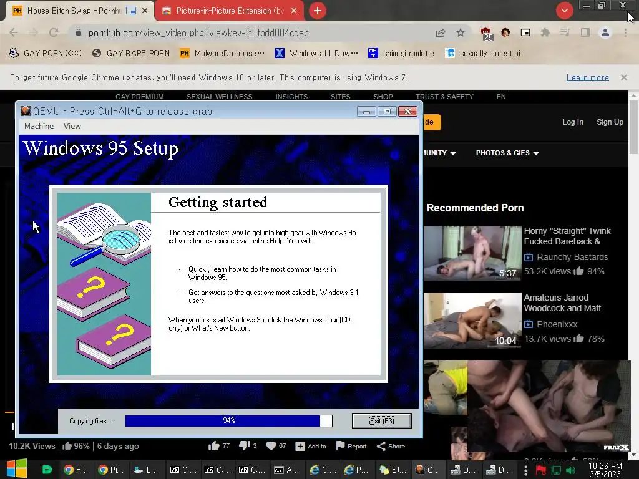Open the share-this-page icon in the address bar
Image resolution: width=639 pixels, height=479 pixels.
click(x=441, y=32)
